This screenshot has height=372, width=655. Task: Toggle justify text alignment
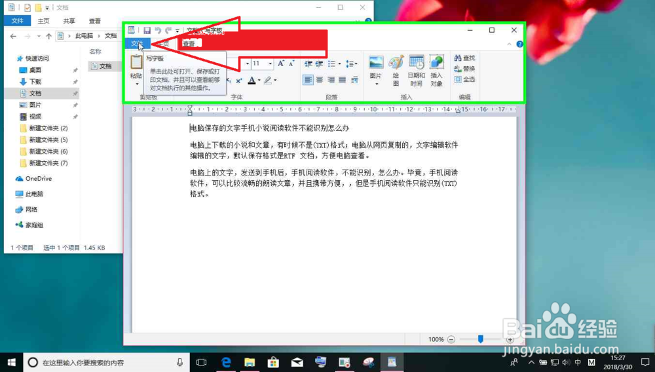click(342, 80)
